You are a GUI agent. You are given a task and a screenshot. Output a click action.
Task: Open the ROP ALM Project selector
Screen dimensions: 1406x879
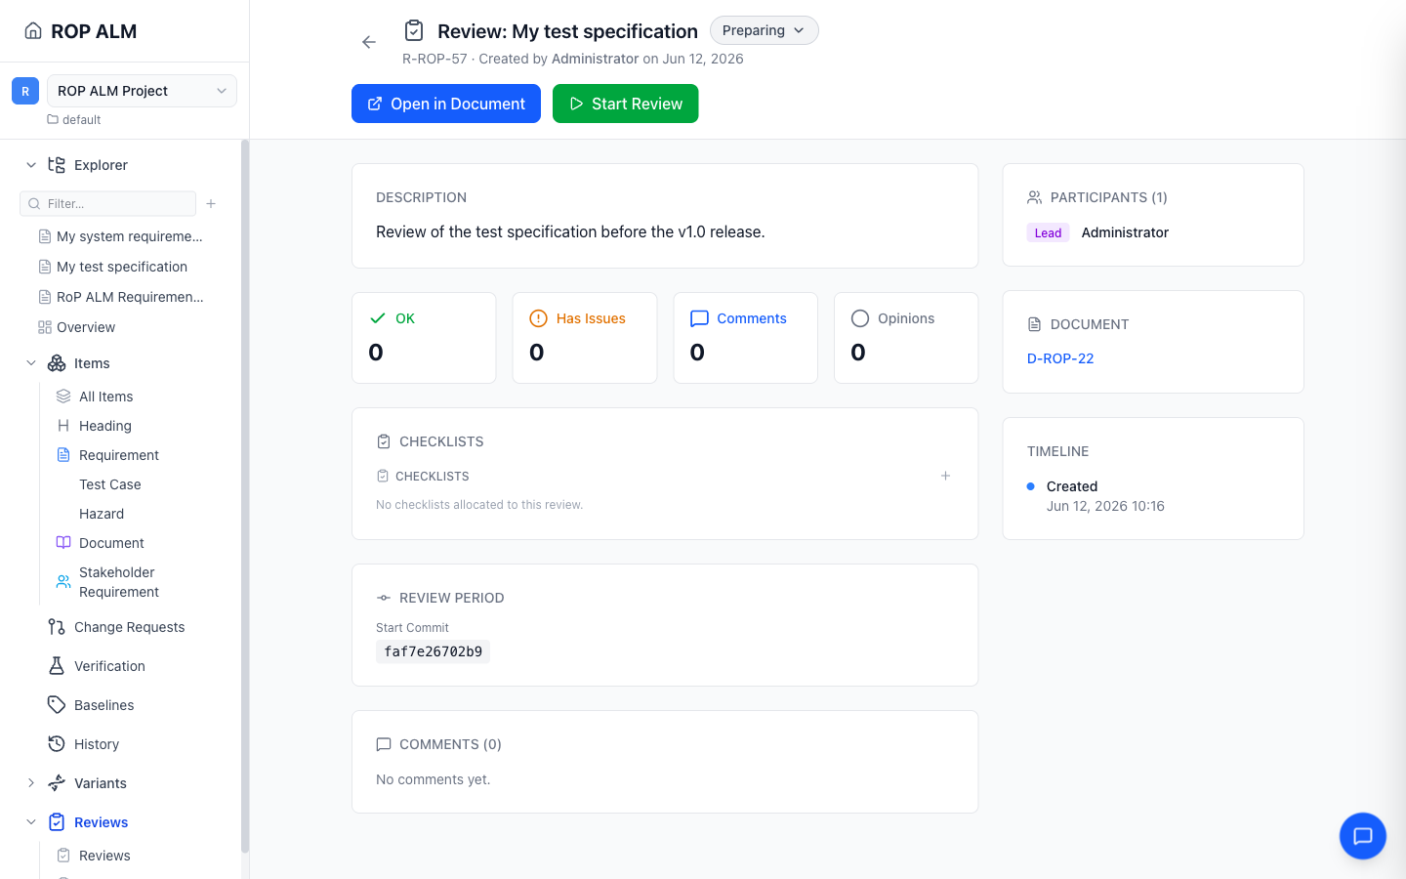click(x=142, y=91)
